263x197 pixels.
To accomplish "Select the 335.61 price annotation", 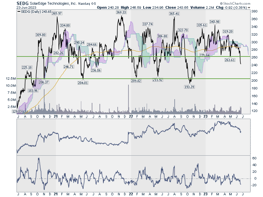I will [202, 25].
